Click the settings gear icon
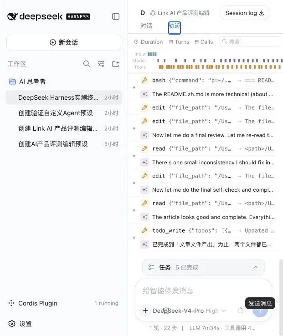This screenshot has height=336, width=283. pyautogui.click(x=12, y=324)
